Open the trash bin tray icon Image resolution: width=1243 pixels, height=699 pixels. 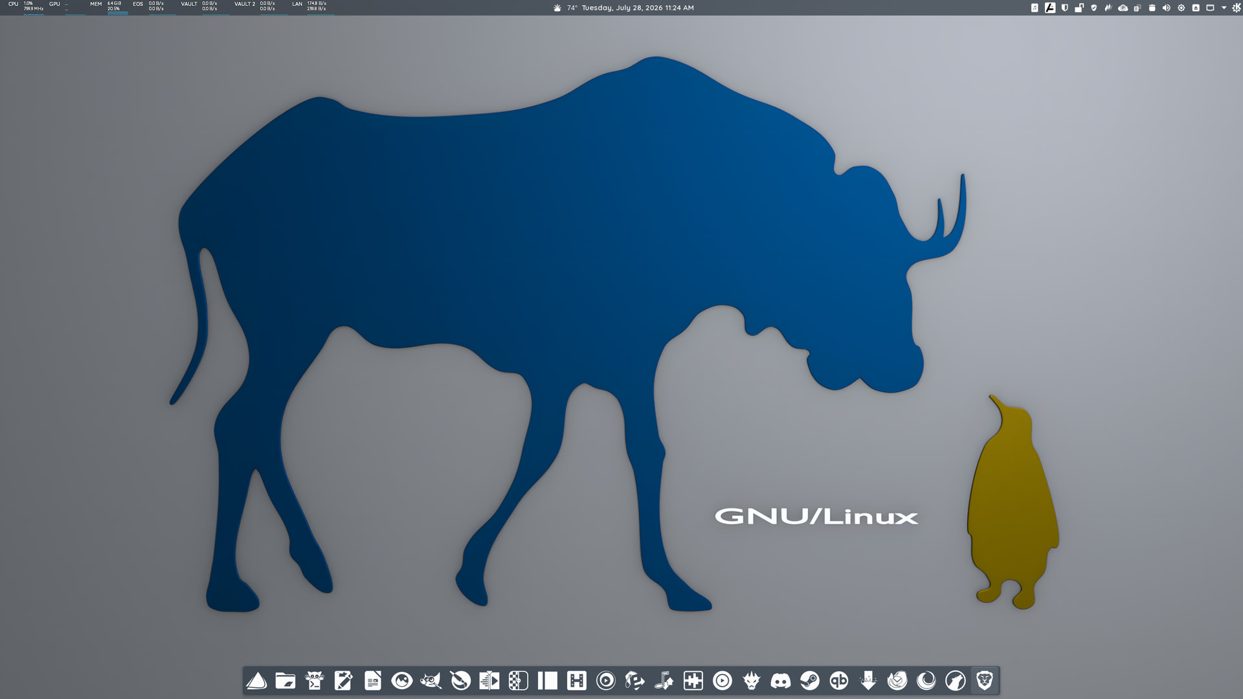[1152, 8]
